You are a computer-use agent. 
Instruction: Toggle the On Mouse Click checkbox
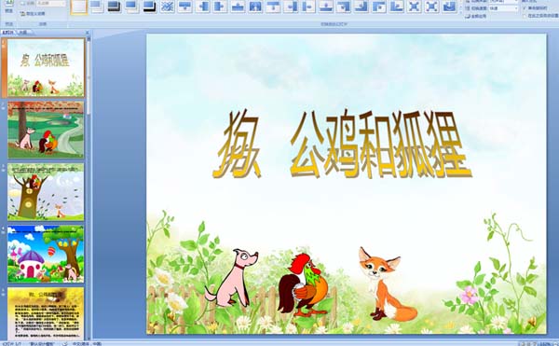(x=524, y=7)
